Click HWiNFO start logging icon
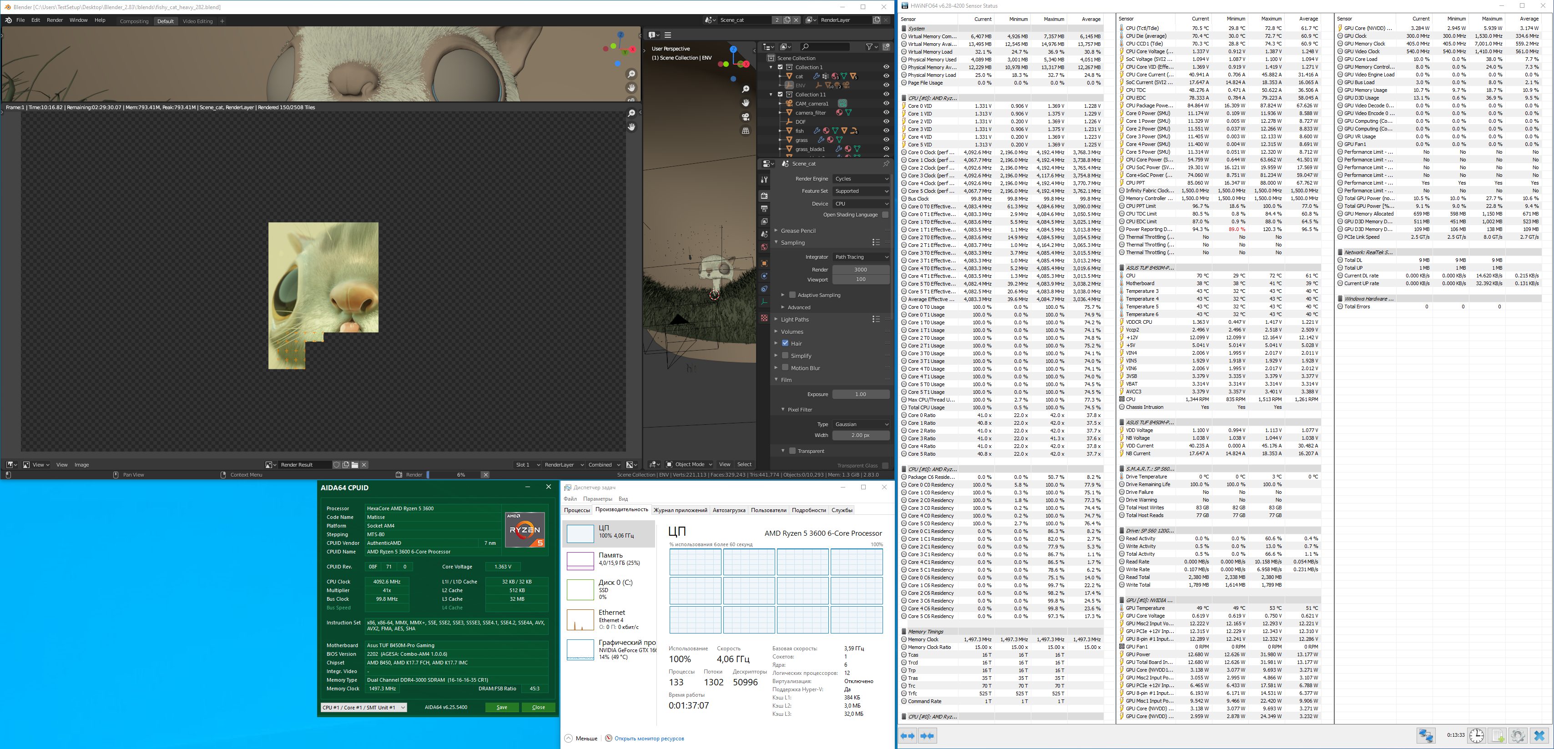This screenshot has width=1554, height=749. click(1497, 735)
